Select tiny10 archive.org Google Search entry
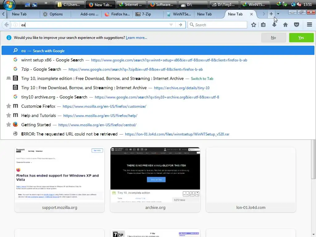 tap(158, 97)
